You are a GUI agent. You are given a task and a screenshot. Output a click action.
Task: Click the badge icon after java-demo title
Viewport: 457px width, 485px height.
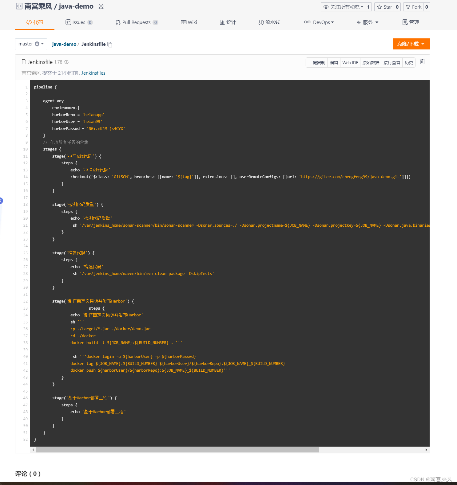pos(101,6)
